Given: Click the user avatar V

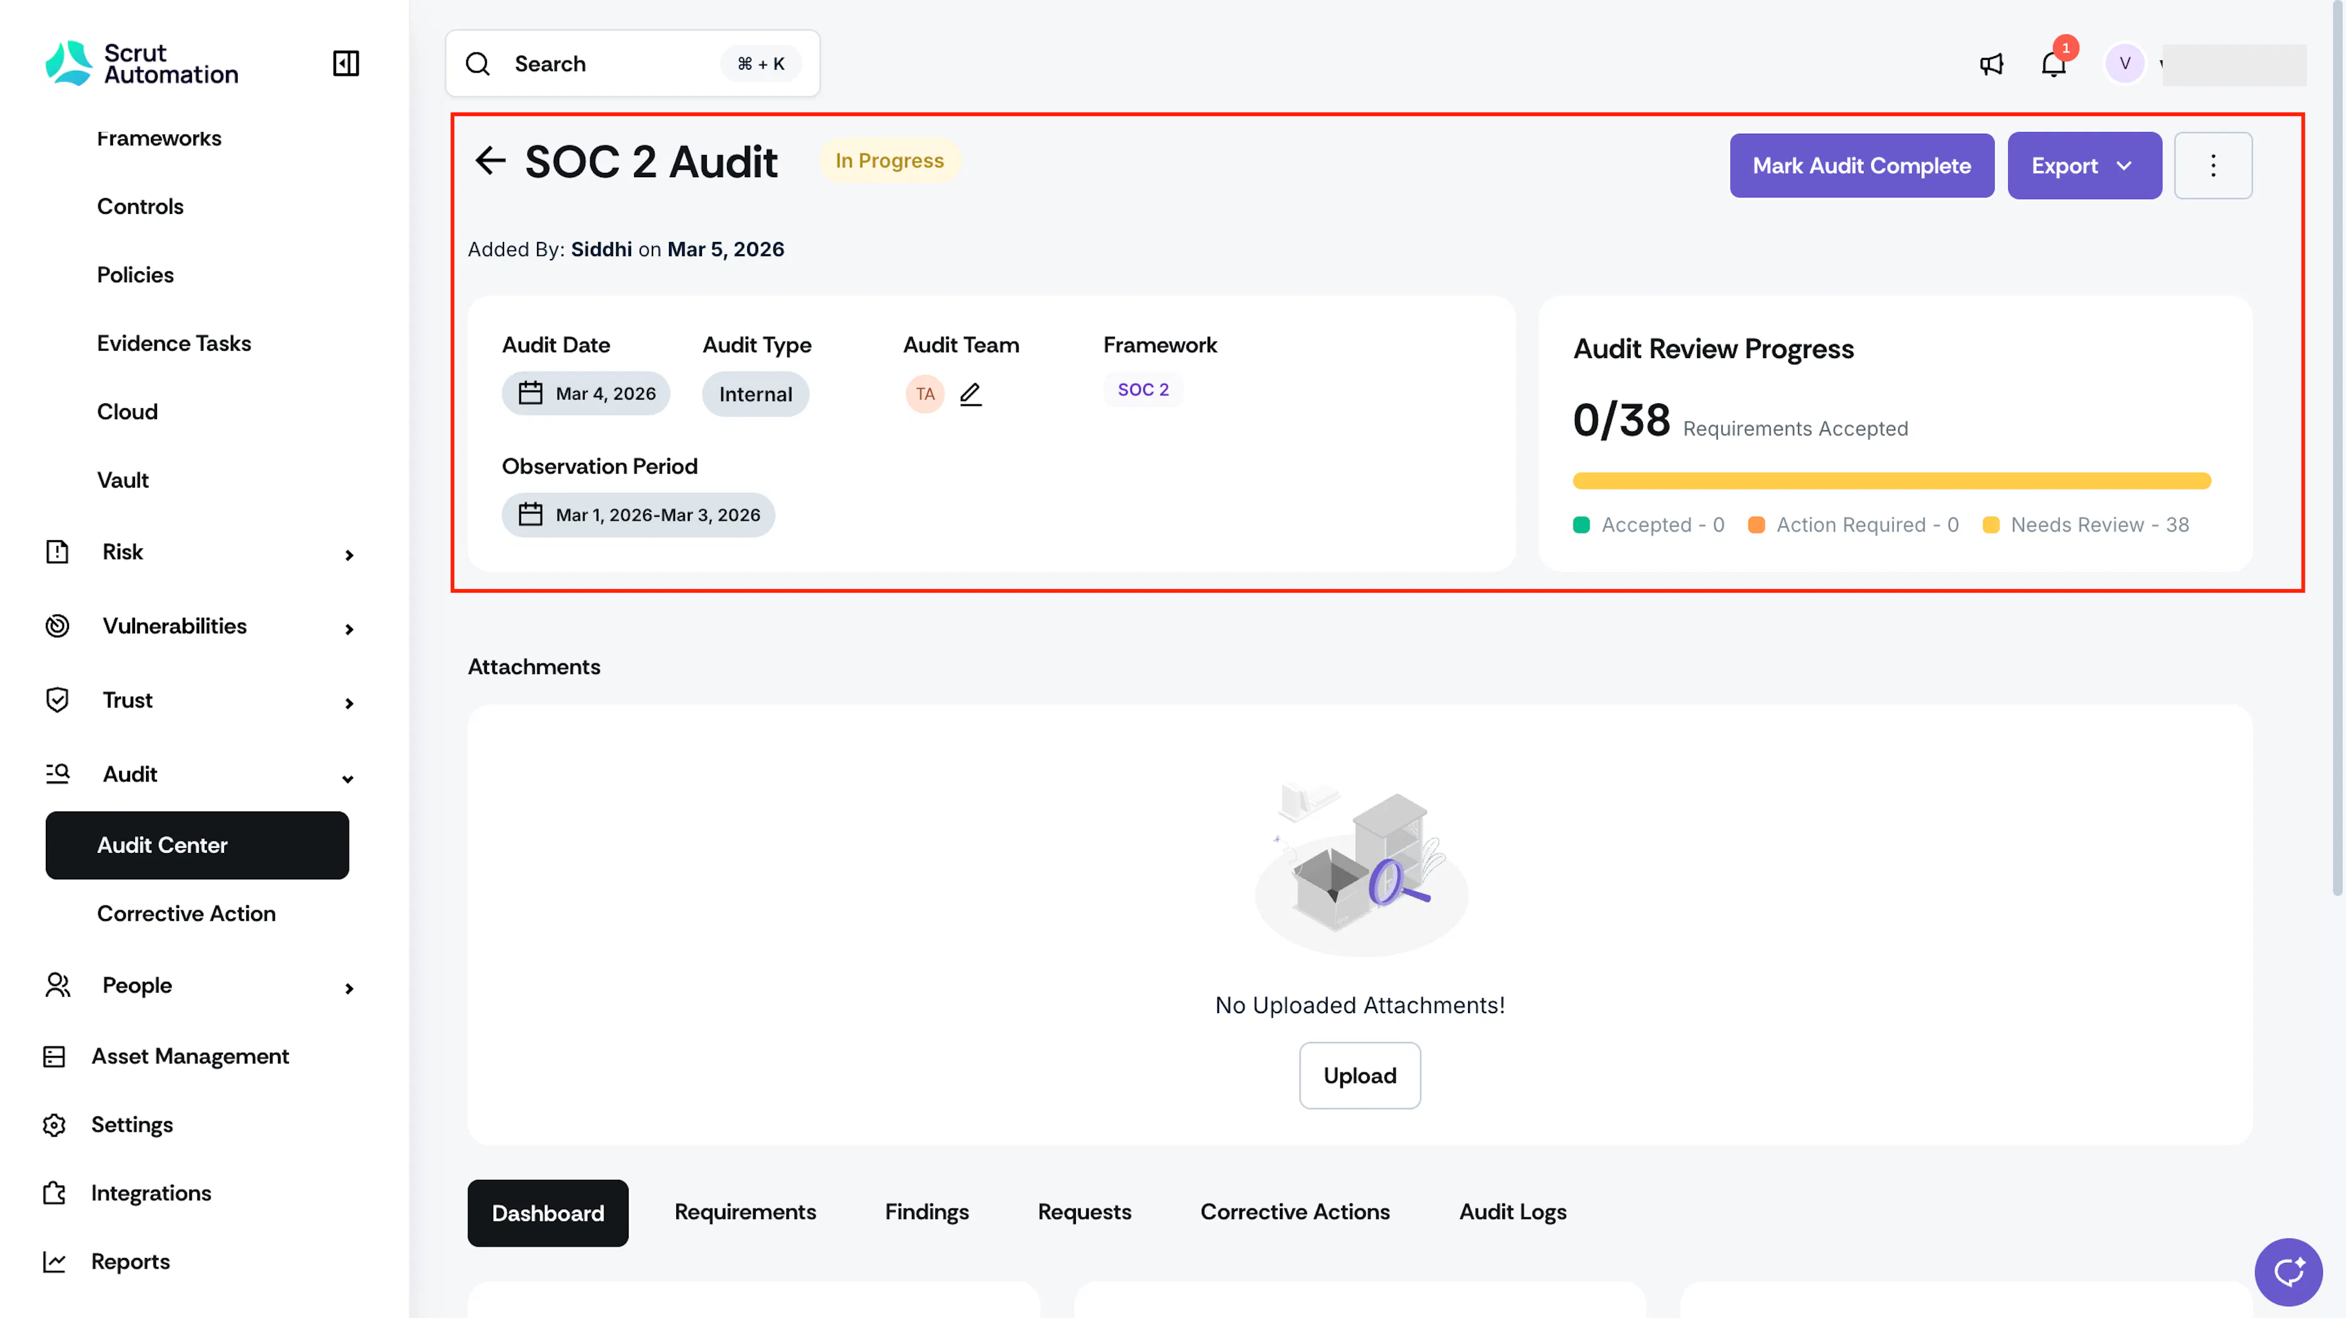Looking at the screenshot, I should [x=2125, y=64].
